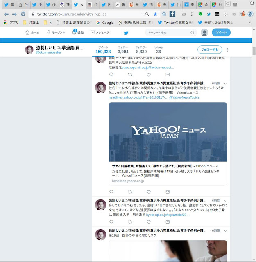Open the @okumuraosaka handle link
Viewport: 256px width, 262px height.
[x=48, y=52]
